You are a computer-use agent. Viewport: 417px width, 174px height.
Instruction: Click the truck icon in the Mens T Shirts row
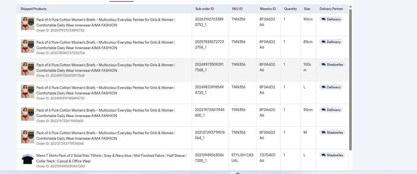click(x=323, y=155)
